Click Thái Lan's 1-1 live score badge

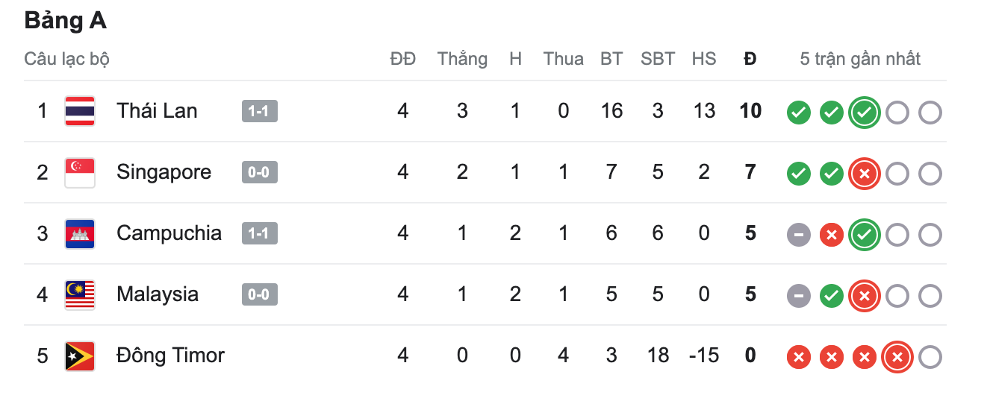[259, 111]
